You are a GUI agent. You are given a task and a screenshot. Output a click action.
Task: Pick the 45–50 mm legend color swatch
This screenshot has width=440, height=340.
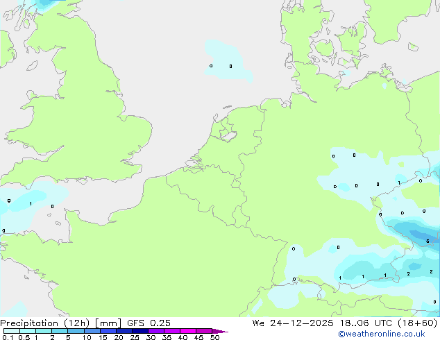coord(204,331)
